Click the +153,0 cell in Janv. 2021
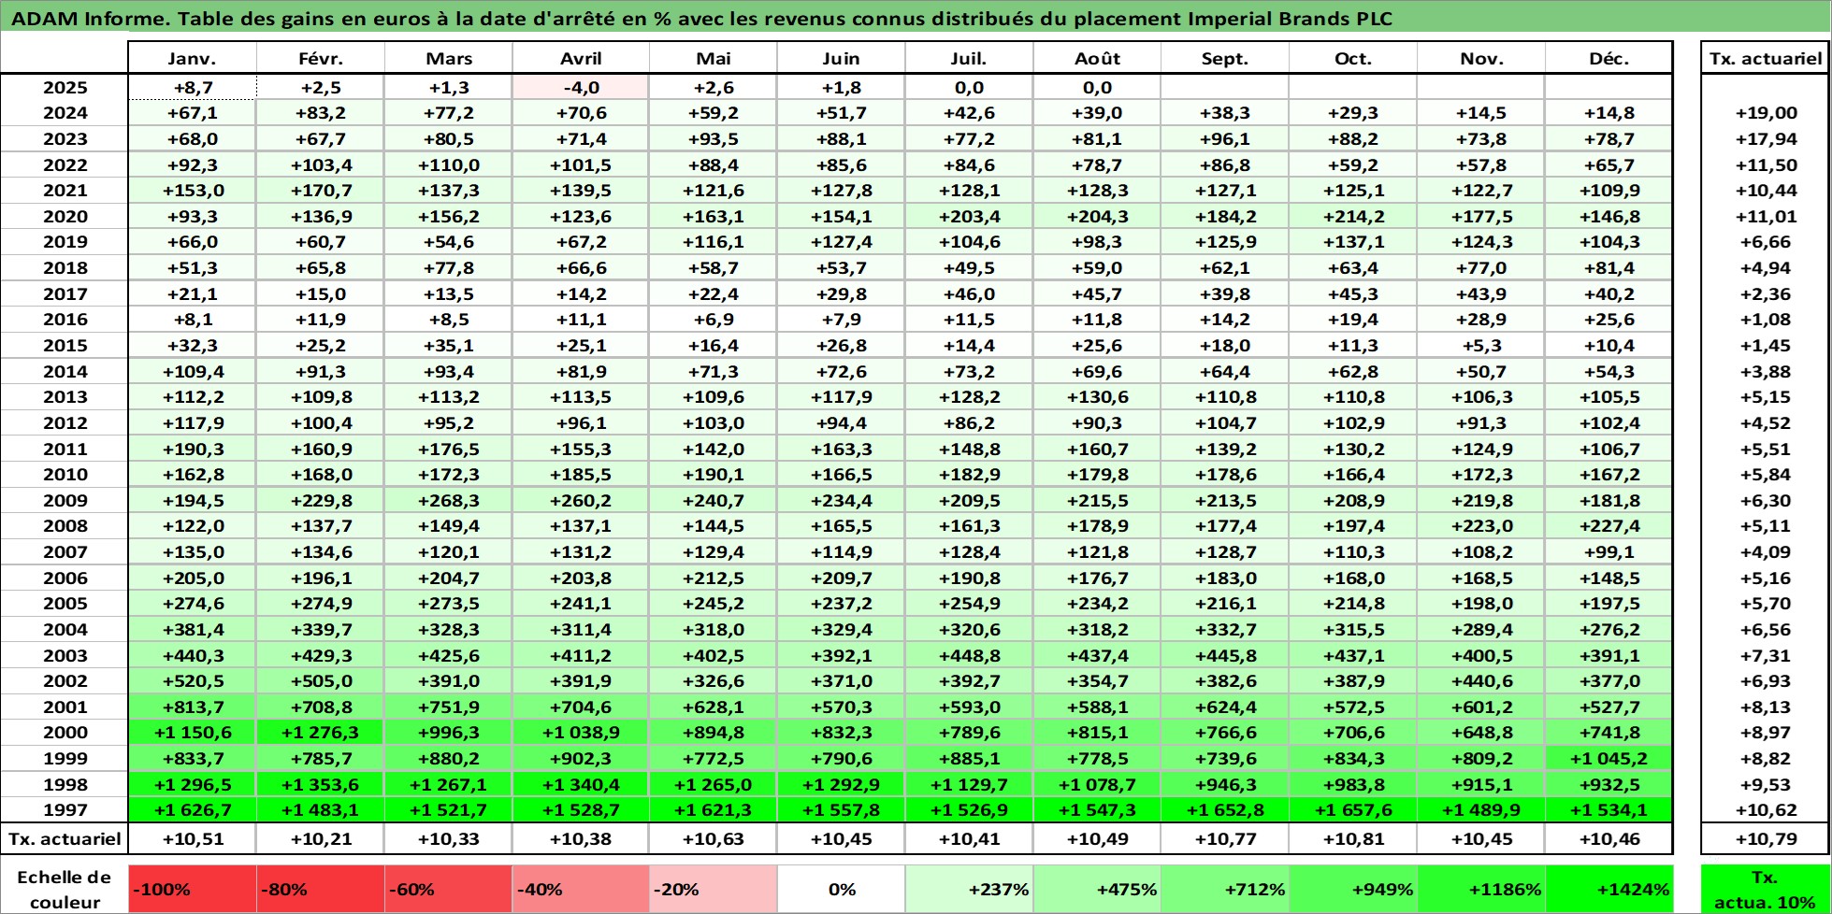 tap(192, 191)
